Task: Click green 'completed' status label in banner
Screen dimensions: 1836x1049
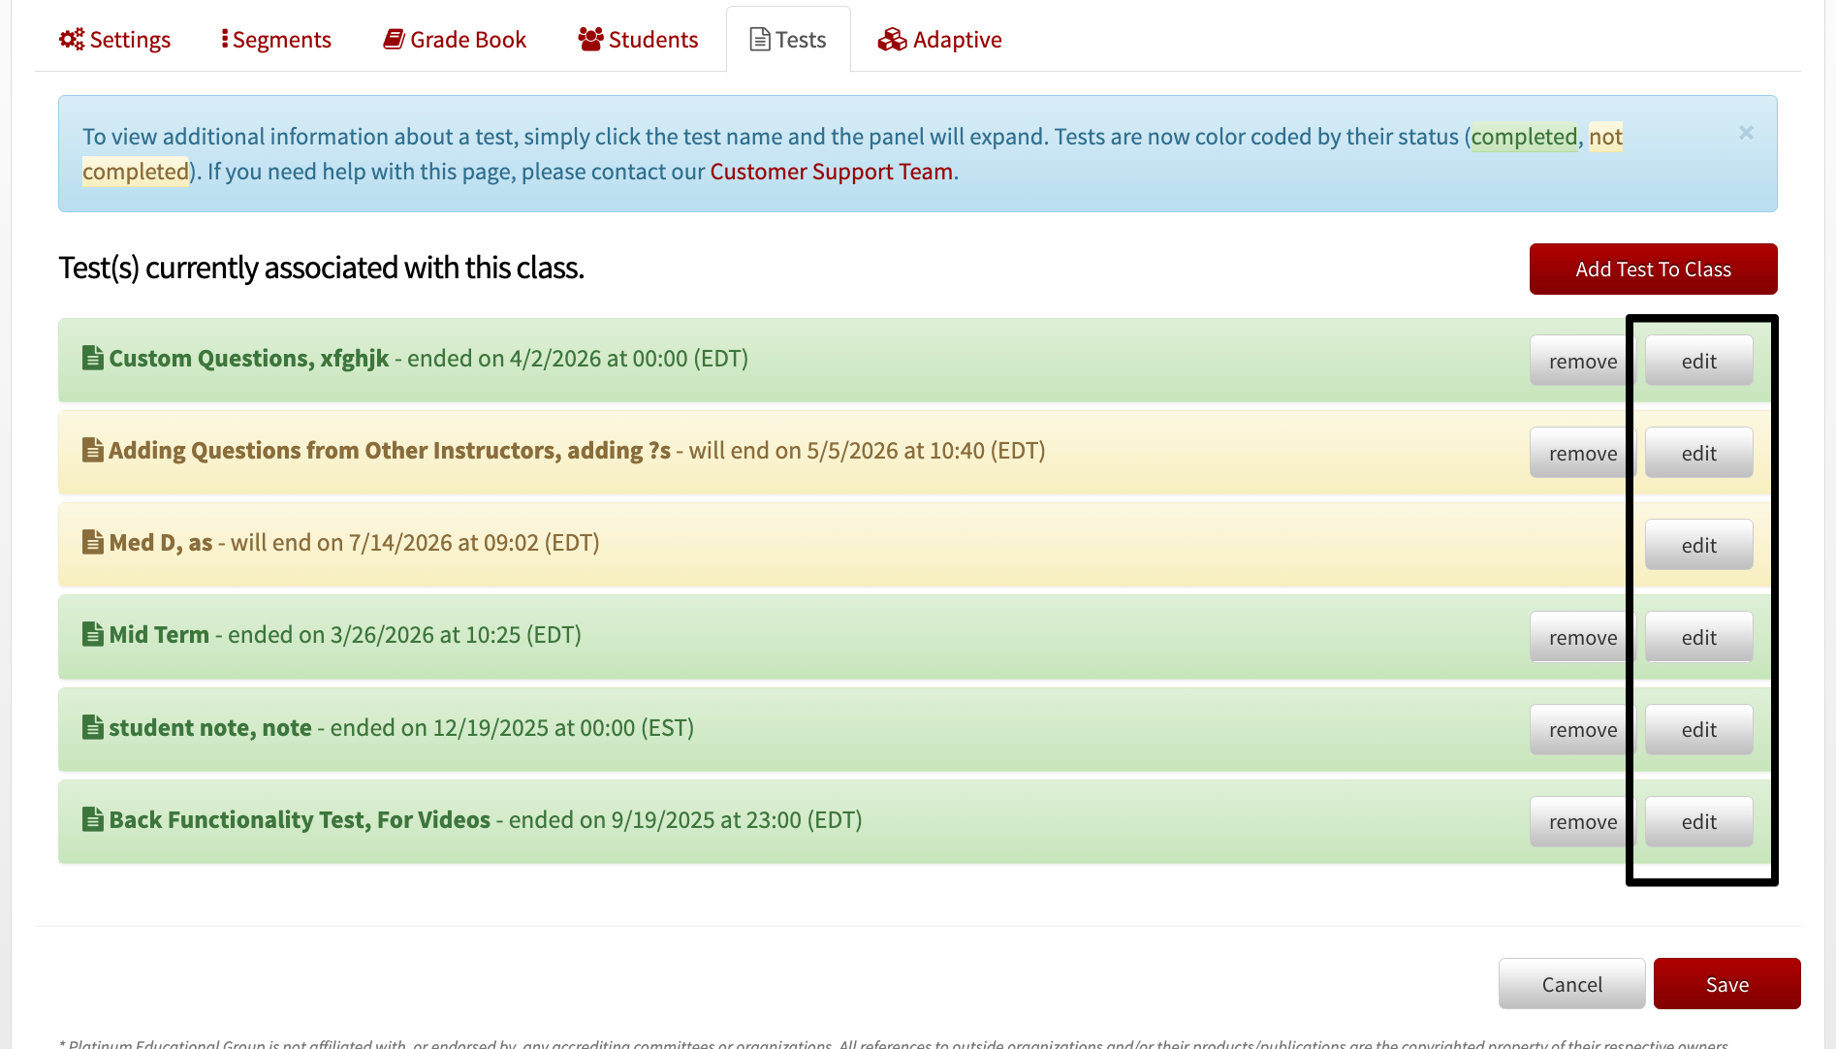Action: coord(1524,137)
